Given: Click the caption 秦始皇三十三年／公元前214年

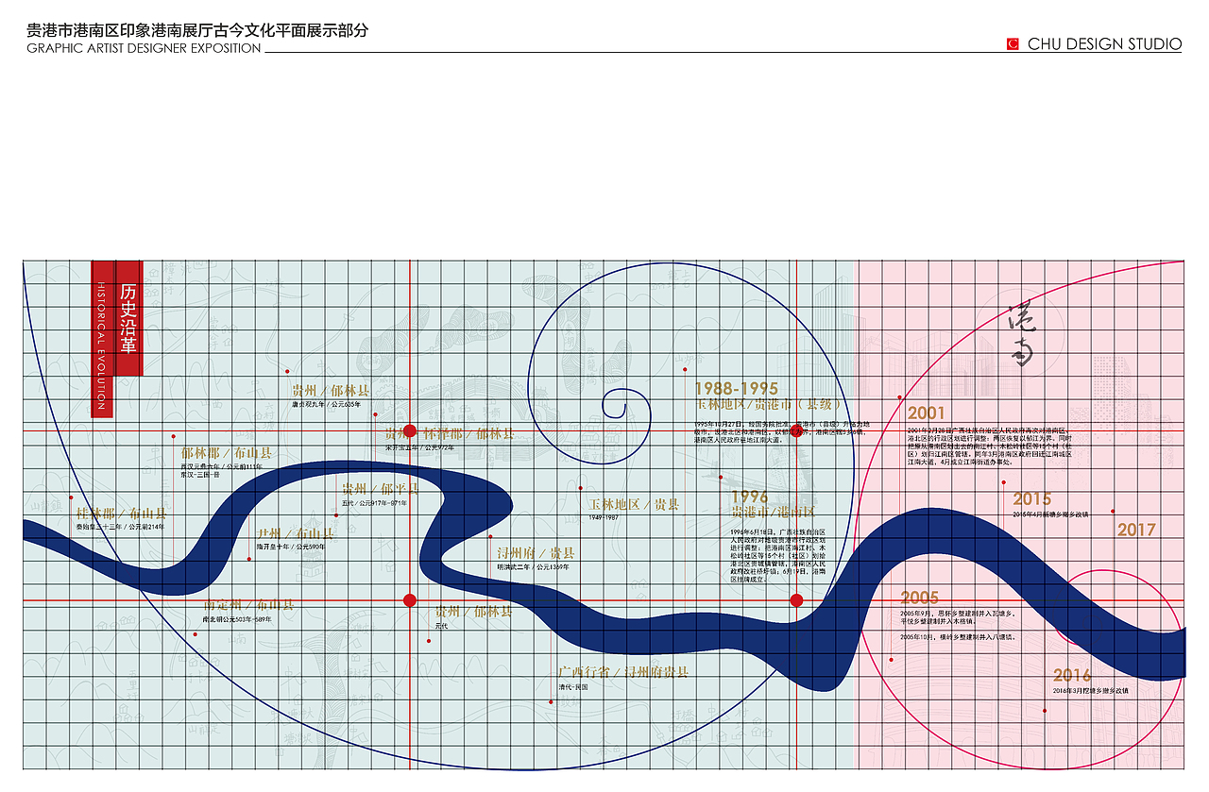Looking at the screenshot, I should 120,527.
